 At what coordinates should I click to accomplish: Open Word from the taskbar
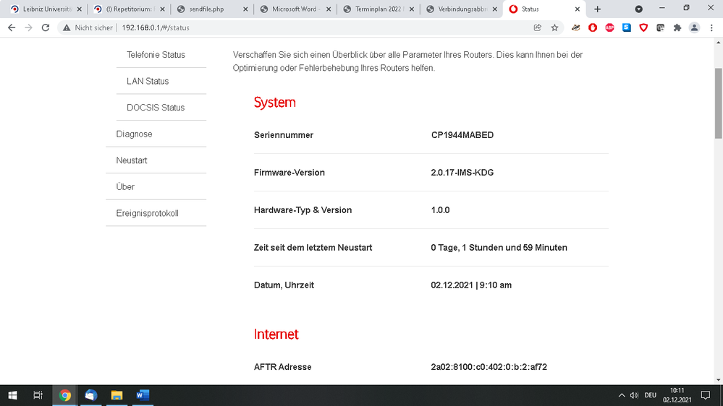143,395
